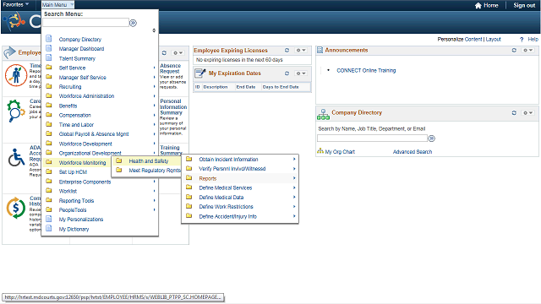The image size is (541, 304).
Task: Click the Home house icon
Action: point(478,6)
